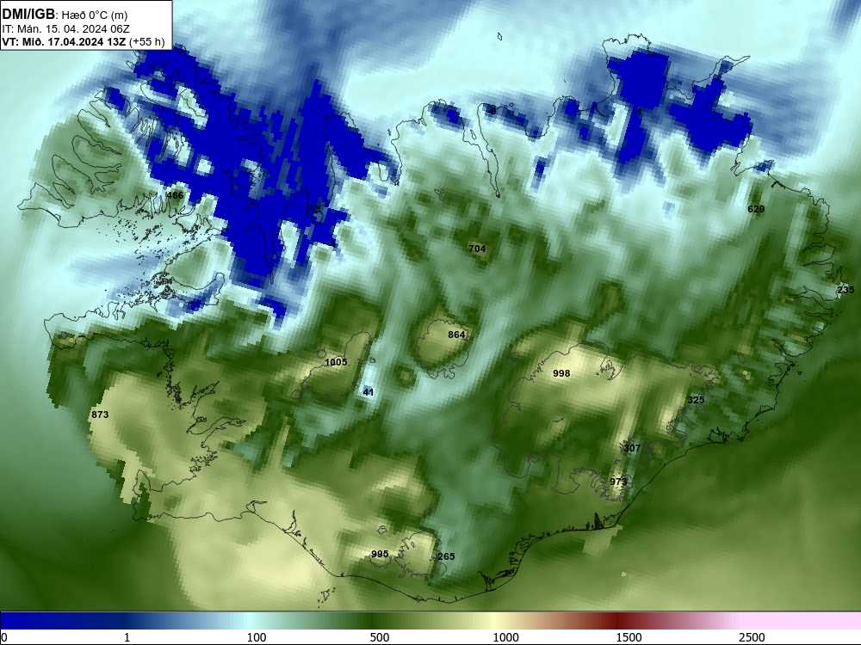This screenshot has width=861, height=645.
Task: Click the 2500 mark on the color scale
Action: tap(752, 637)
